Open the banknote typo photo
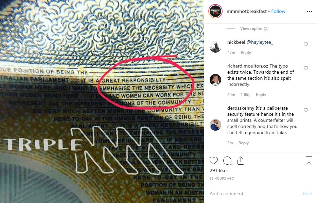Image resolution: width=317 pixels, height=203 pixels. point(102,101)
